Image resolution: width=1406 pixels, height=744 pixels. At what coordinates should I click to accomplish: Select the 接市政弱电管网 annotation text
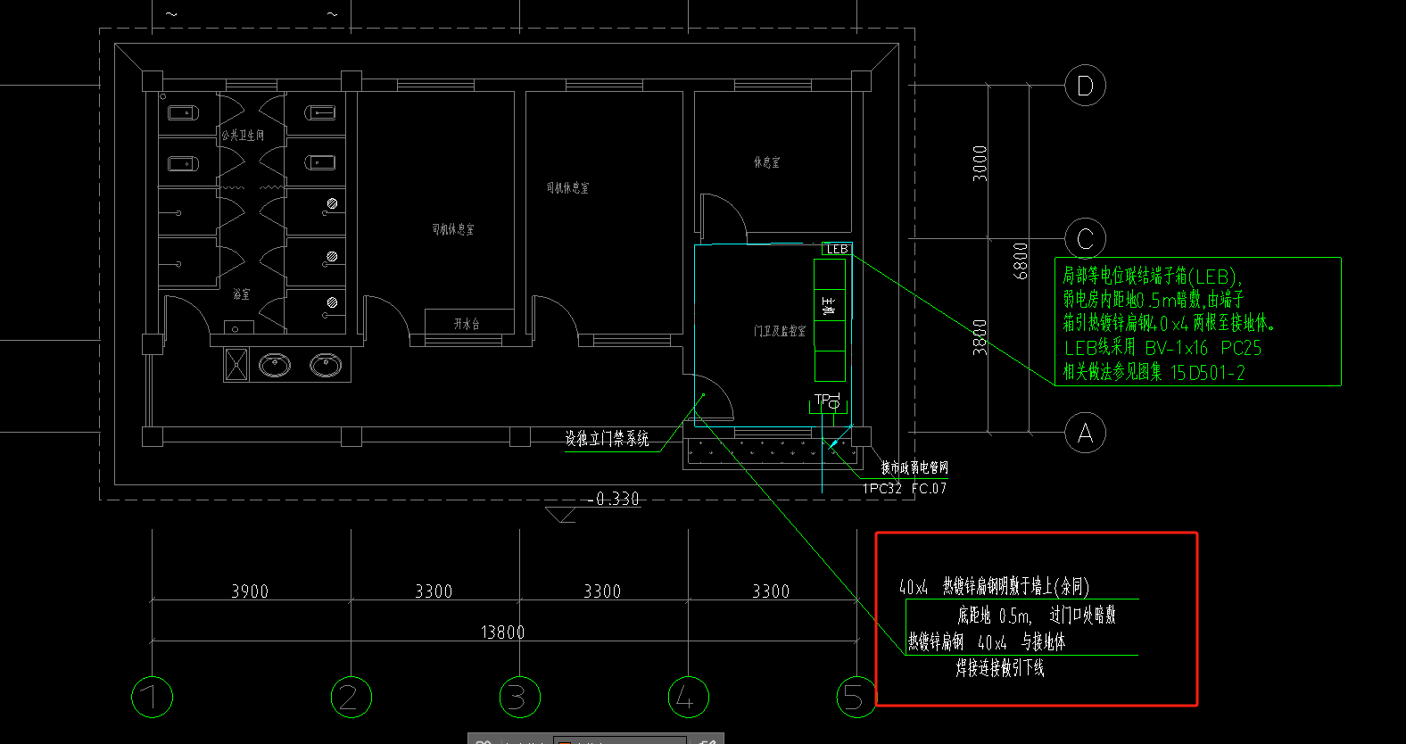point(914,467)
